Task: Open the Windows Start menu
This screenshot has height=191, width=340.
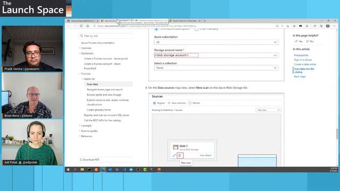Action: (x=68, y=170)
